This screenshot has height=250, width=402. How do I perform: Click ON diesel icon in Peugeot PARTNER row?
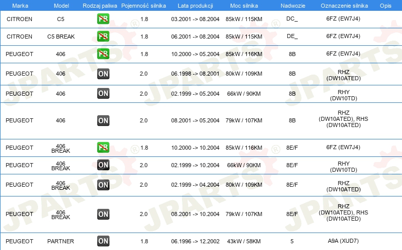pyautogui.click(x=103, y=241)
